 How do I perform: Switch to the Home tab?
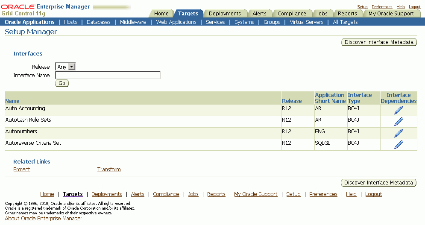161,14
